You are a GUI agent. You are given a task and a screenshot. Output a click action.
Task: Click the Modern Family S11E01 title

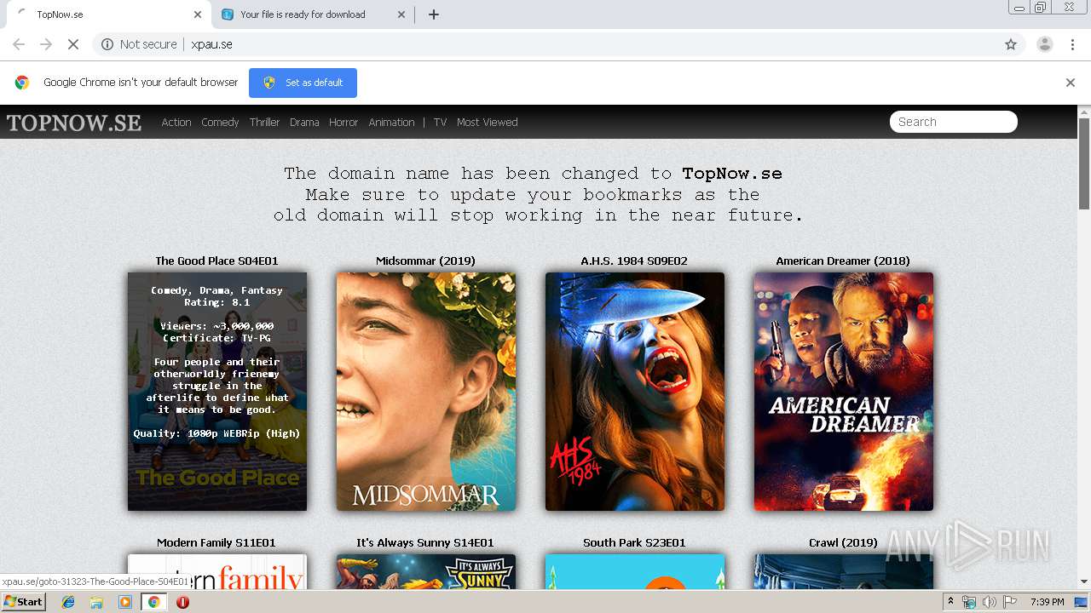coord(216,542)
